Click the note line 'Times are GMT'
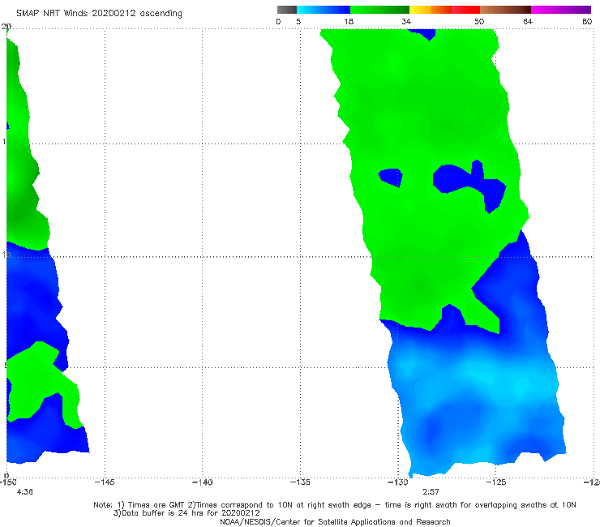The width and height of the screenshot is (600, 527). click(156, 505)
